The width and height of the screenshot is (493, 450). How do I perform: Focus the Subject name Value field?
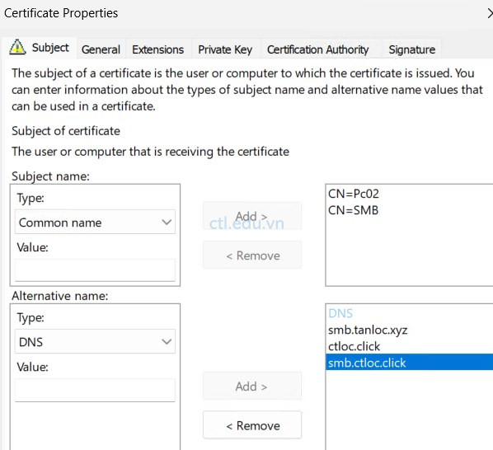95,270
